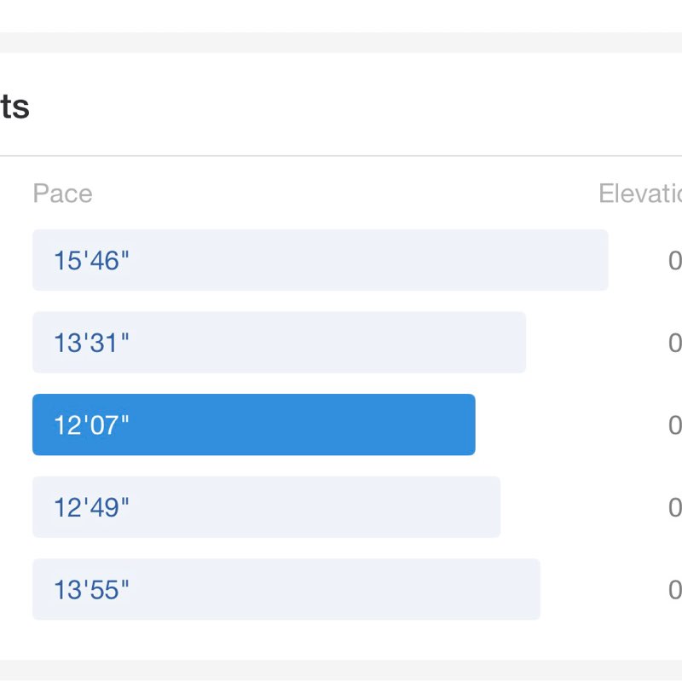Click the elevation value beside 13'31"

point(674,343)
